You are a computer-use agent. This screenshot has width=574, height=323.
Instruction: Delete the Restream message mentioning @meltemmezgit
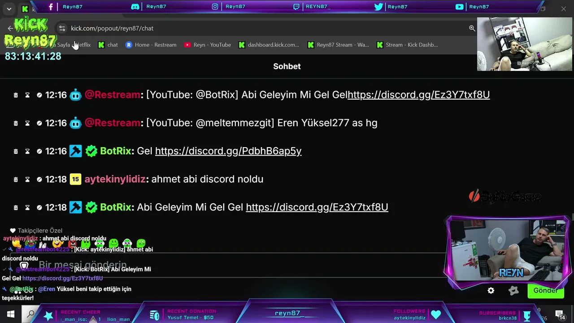[16, 123]
